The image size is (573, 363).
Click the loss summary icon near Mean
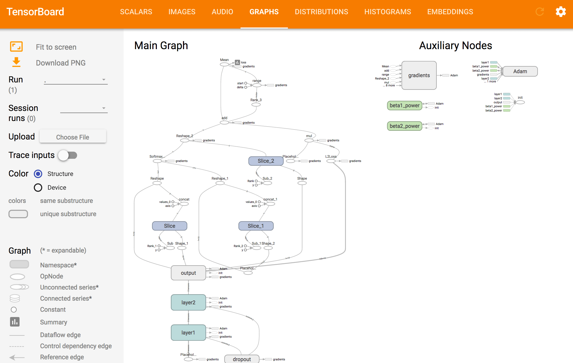pyautogui.click(x=237, y=62)
